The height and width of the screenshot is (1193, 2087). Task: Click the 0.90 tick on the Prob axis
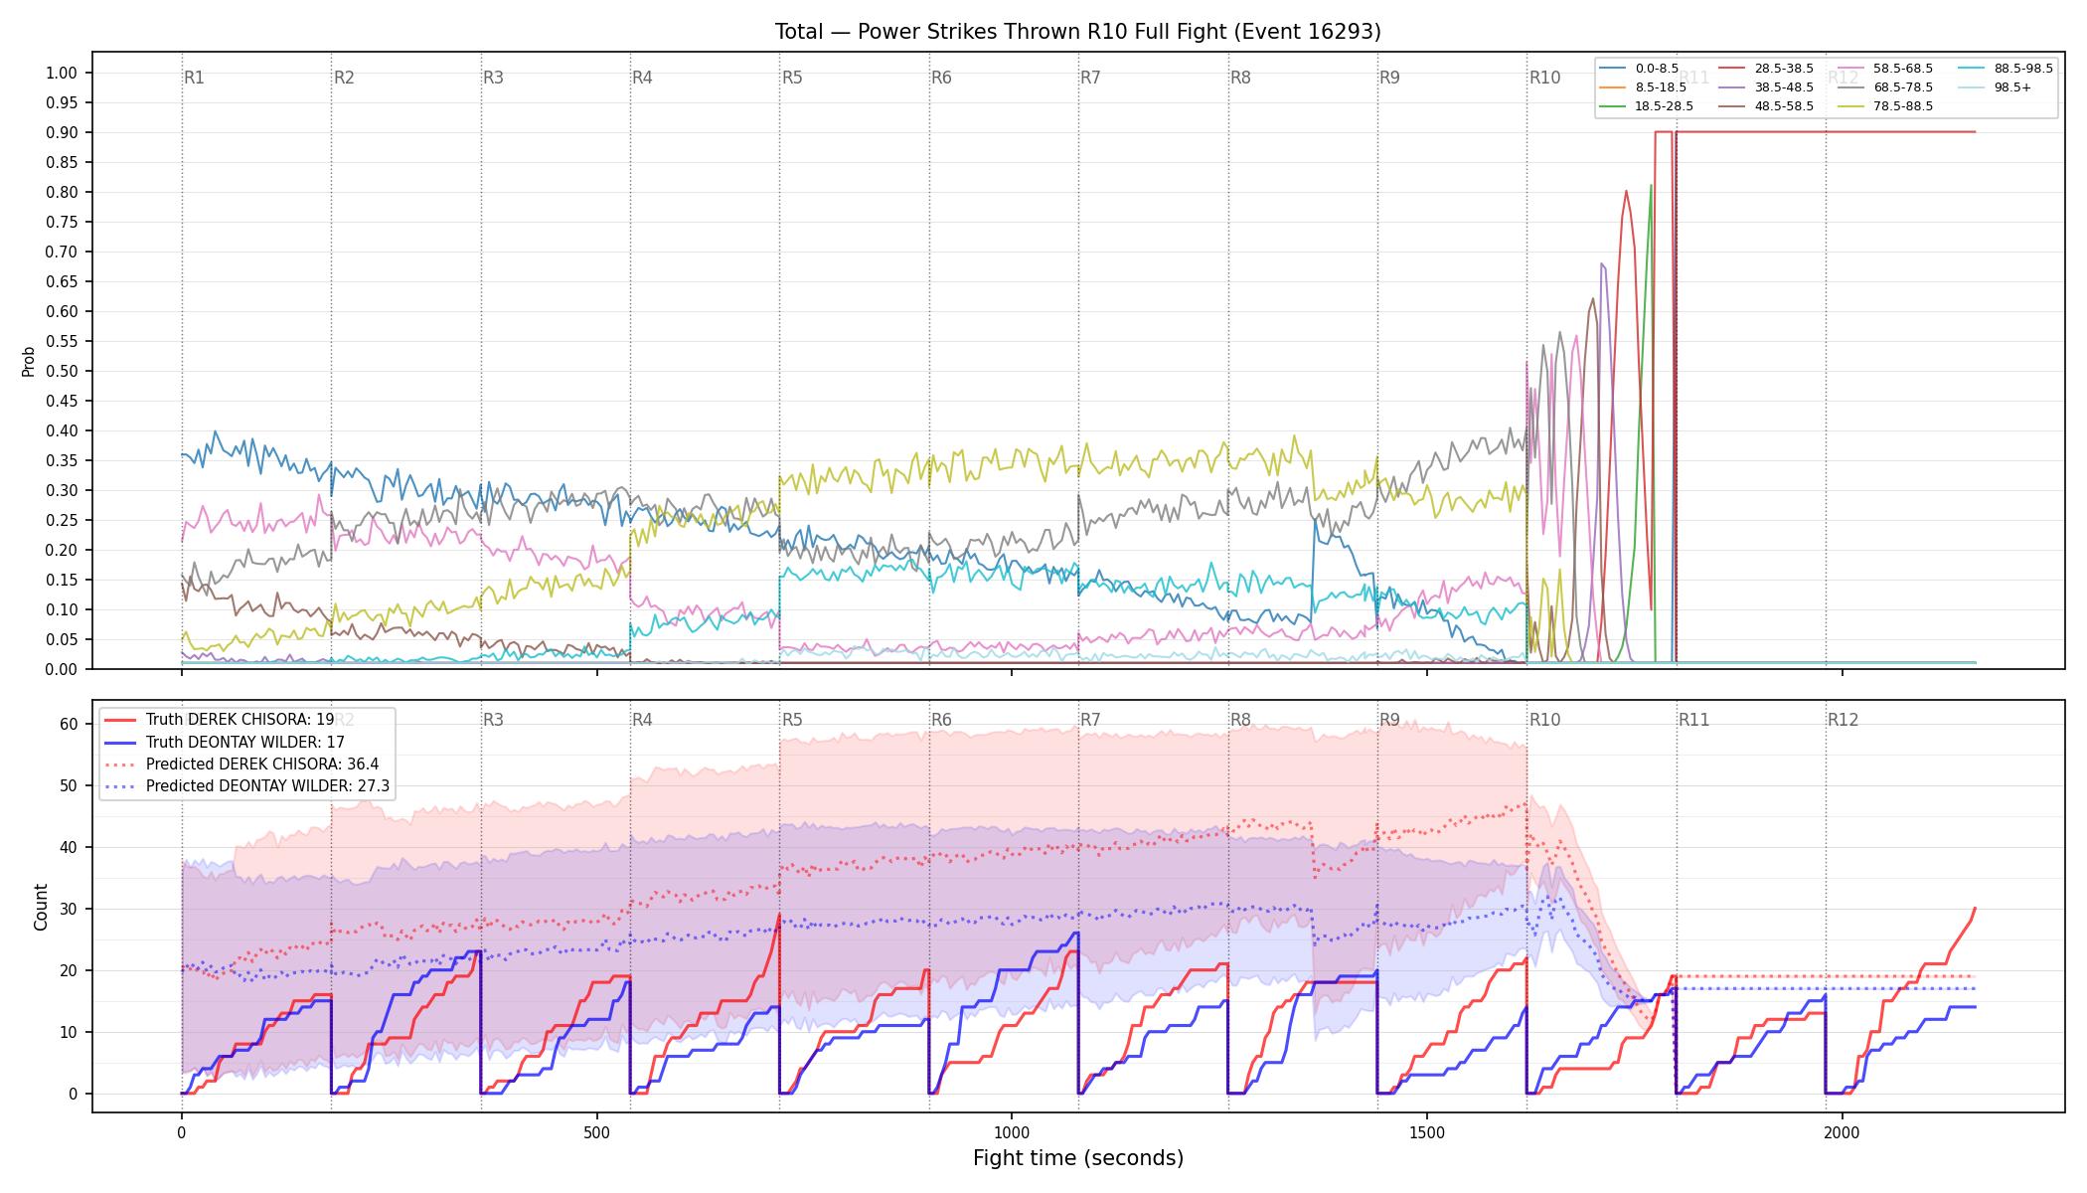click(62, 132)
